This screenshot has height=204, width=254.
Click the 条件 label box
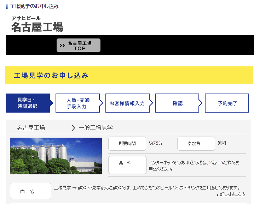pos(127,165)
